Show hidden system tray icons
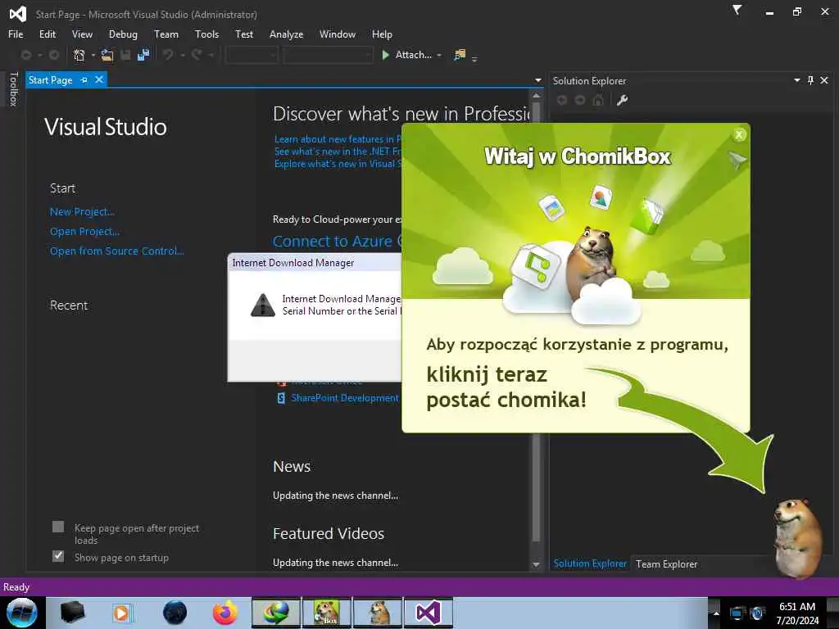This screenshot has width=839, height=629. click(716, 613)
